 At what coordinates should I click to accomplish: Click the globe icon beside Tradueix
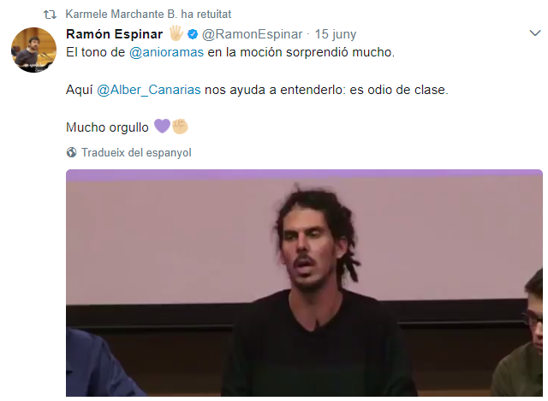pyautogui.click(x=72, y=152)
